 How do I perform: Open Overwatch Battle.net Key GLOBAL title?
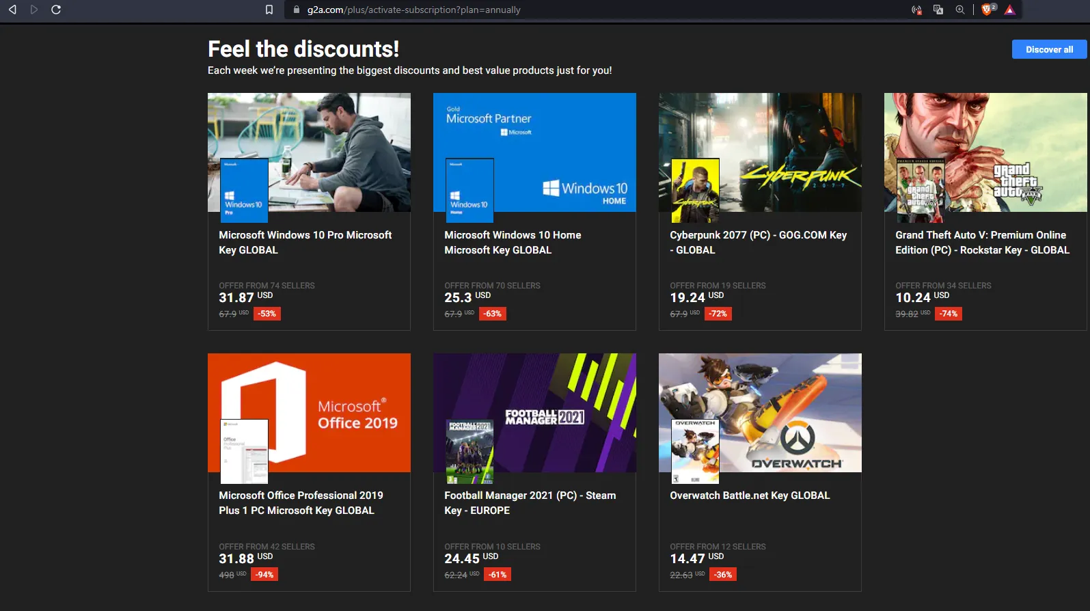coord(750,495)
